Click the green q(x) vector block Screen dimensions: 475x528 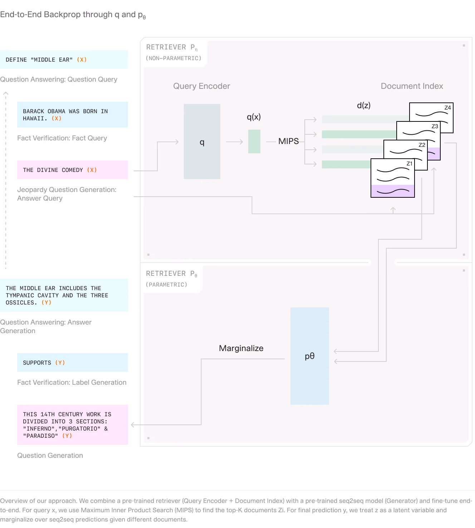point(254,141)
